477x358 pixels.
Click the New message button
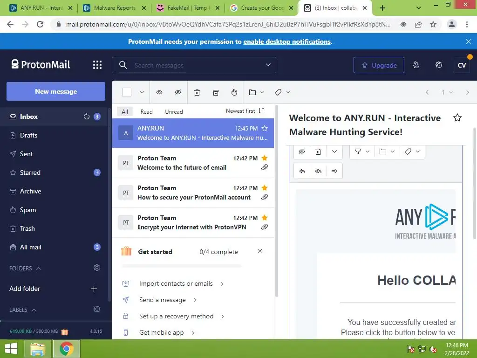pos(56,91)
